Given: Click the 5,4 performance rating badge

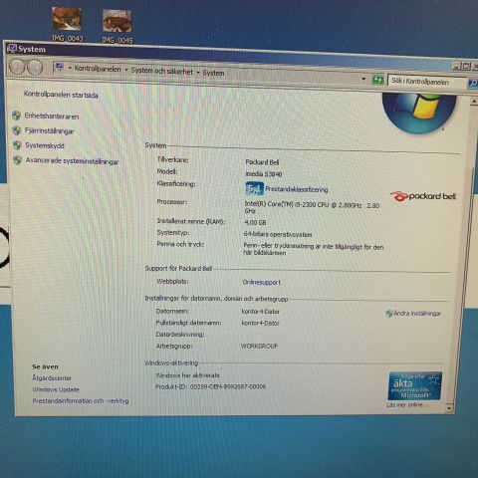Looking at the screenshot, I should click(255, 188).
